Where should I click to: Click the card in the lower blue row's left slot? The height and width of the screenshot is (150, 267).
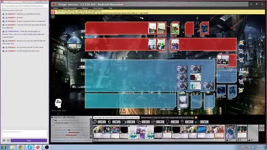[183, 101]
